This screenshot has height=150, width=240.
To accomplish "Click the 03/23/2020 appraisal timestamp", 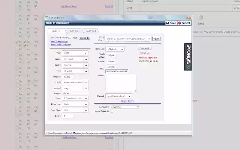I will 148,61.
